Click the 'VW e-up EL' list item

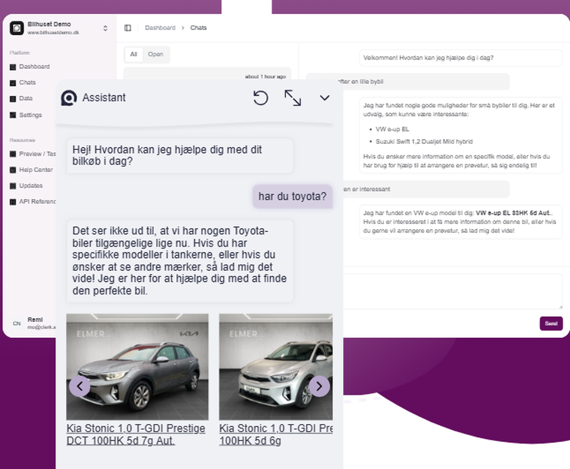tap(392, 129)
